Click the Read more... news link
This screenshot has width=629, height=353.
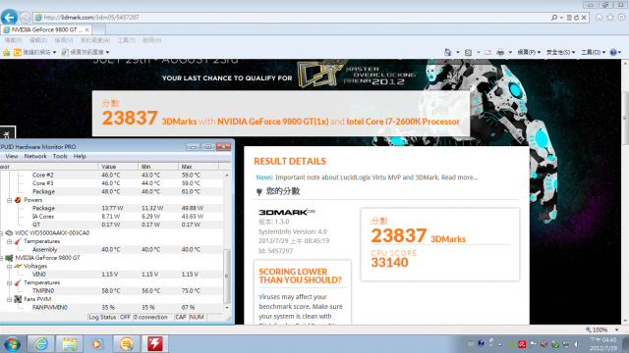click(460, 177)
